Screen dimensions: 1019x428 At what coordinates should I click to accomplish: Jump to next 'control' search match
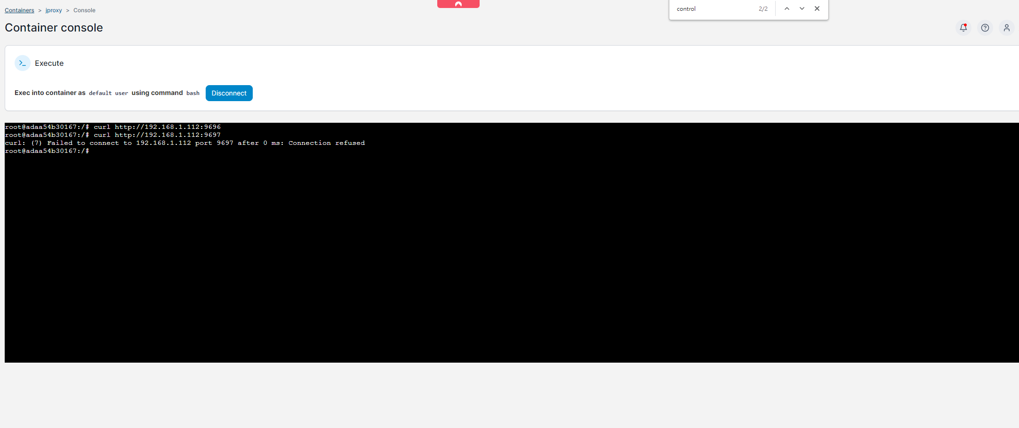(x=802, y=8)
